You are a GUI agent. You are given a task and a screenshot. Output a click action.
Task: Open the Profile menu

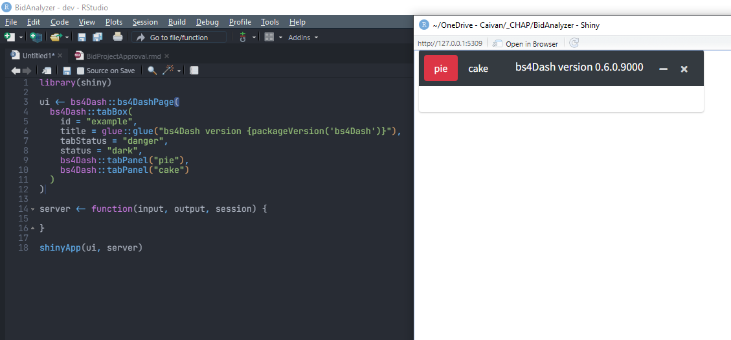pyautogui.click(x=240, y=22)
